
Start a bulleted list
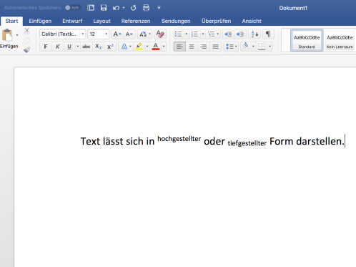(x=178, y=34)
